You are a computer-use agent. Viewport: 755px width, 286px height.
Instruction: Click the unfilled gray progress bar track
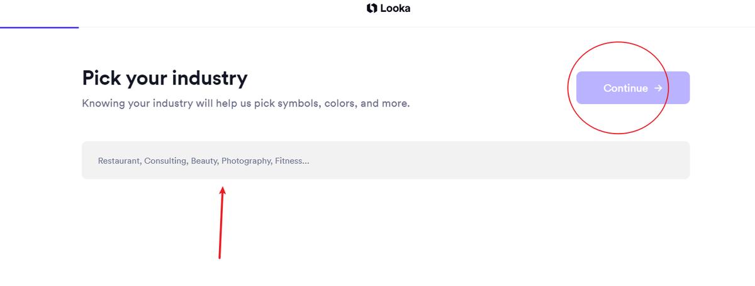(415, 28)
